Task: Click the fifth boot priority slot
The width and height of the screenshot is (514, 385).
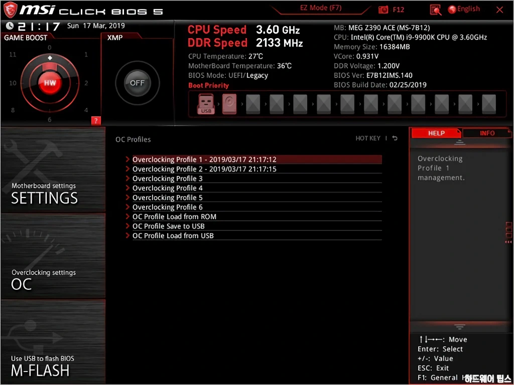Action: (300, 104)
